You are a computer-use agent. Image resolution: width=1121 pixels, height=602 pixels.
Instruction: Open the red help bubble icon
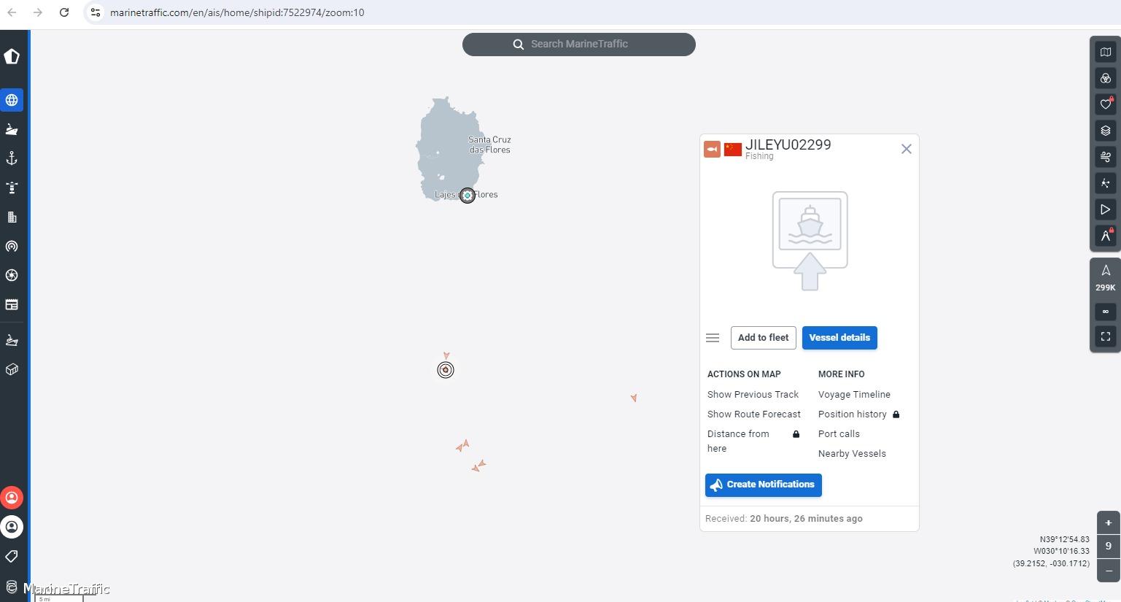click(x=12, y=498)
